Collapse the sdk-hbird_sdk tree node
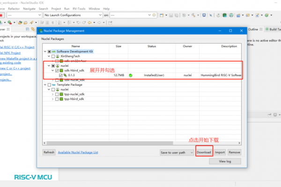281x187 pixels. (52, 71)
